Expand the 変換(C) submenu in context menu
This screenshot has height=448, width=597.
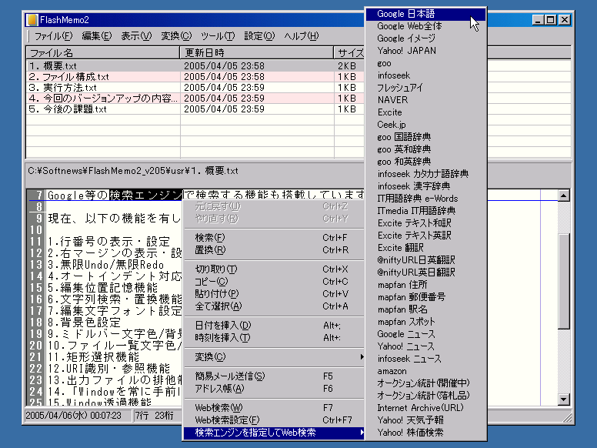coord(273,357)
